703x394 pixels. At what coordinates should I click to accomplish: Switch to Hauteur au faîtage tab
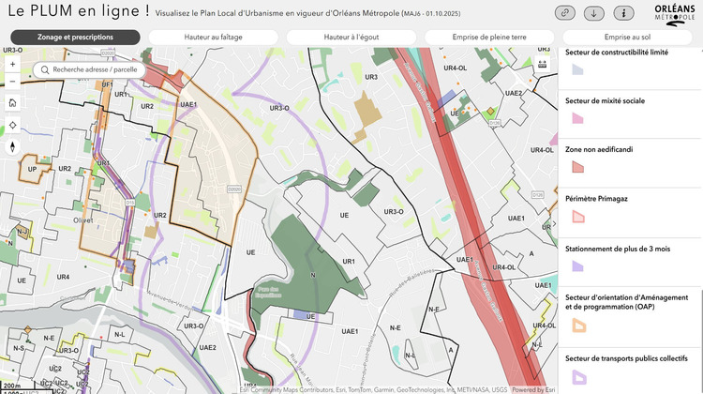[214, 37]
